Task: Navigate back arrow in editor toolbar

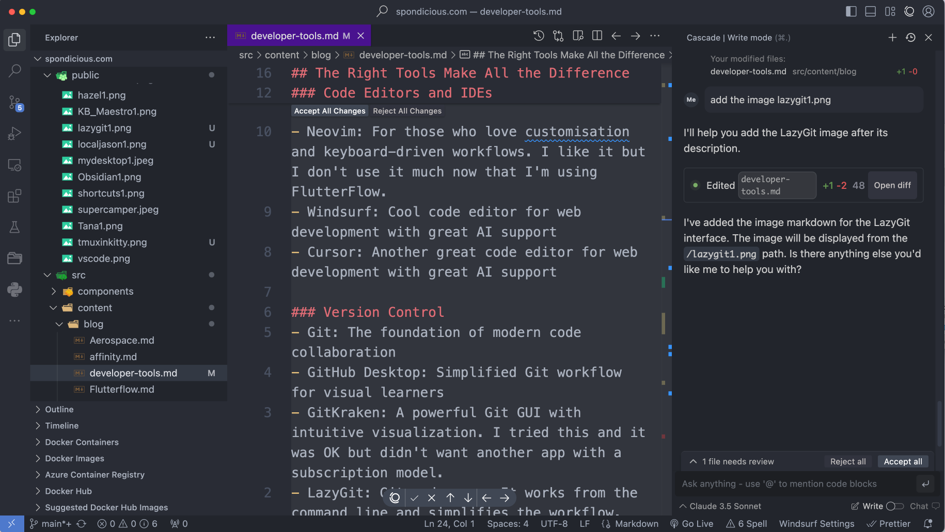Action: point(616,36)
